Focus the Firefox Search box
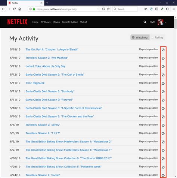Screen dimensions: 177x178 pos(125,9)
